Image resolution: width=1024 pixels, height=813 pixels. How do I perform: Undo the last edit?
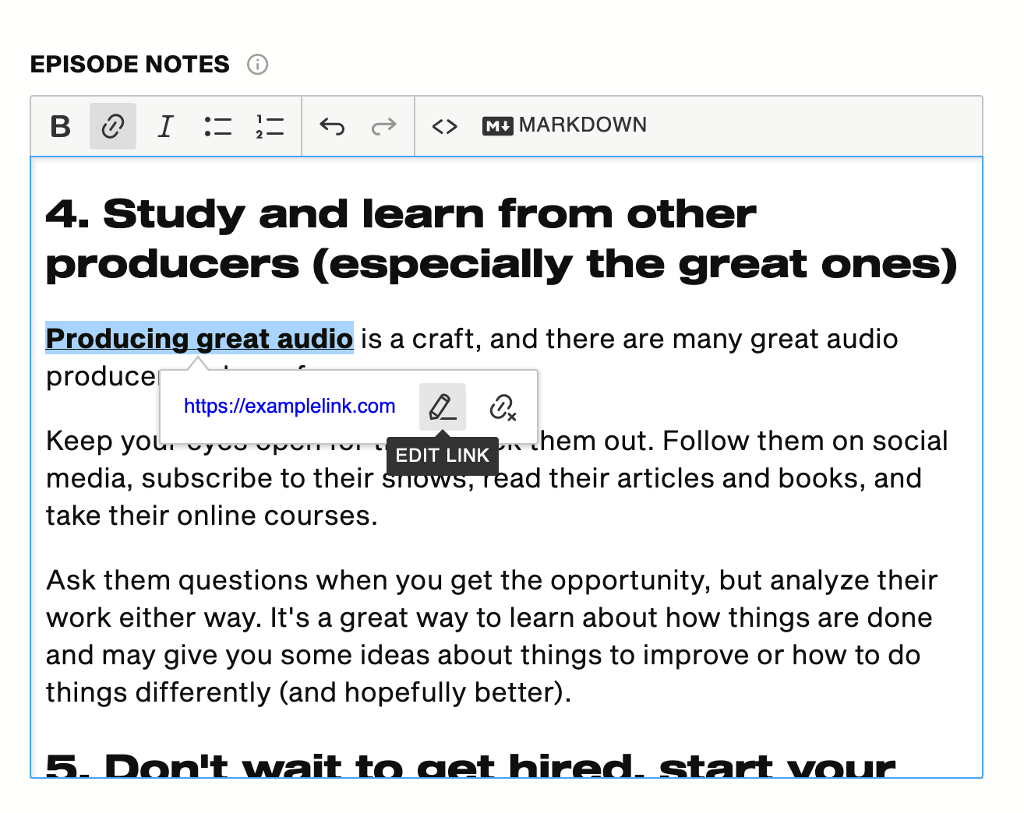332,126
